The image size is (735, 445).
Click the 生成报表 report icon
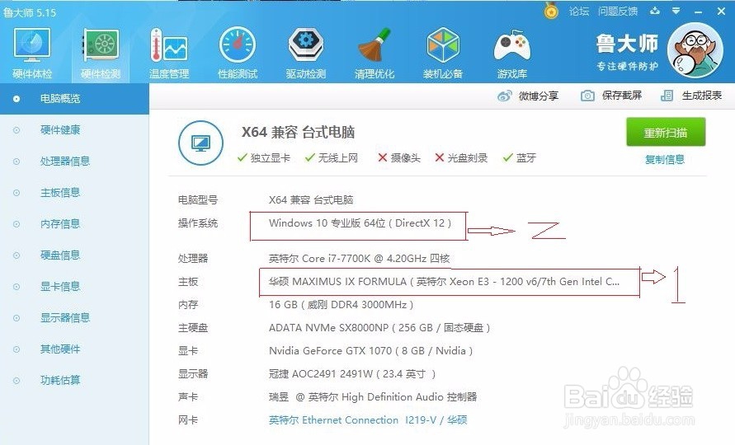coord(667,96)
